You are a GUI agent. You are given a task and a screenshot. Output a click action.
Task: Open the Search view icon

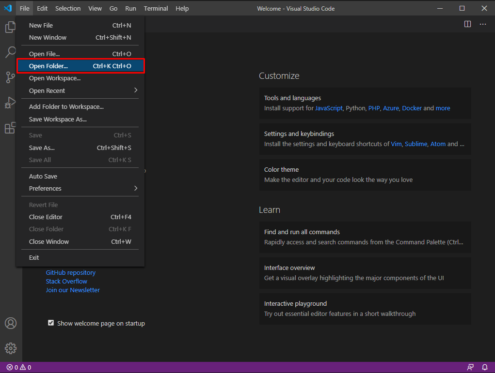coord(10,52)
